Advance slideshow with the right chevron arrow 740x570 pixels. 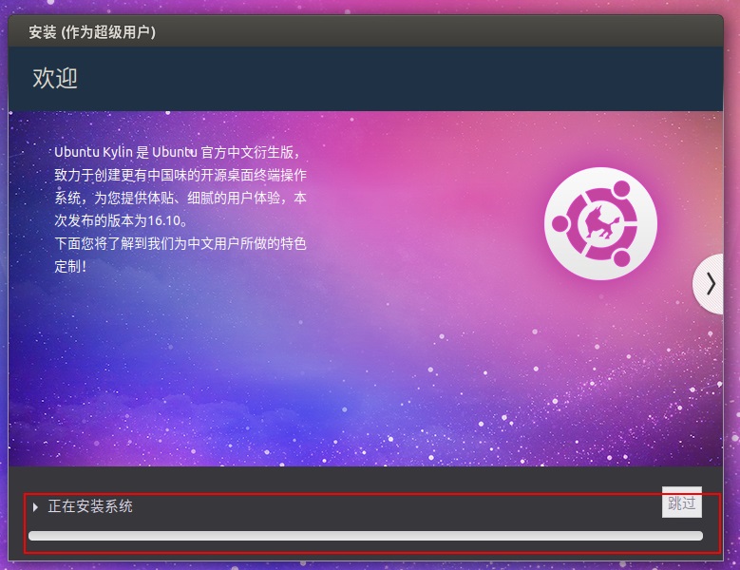click(710, 283)
